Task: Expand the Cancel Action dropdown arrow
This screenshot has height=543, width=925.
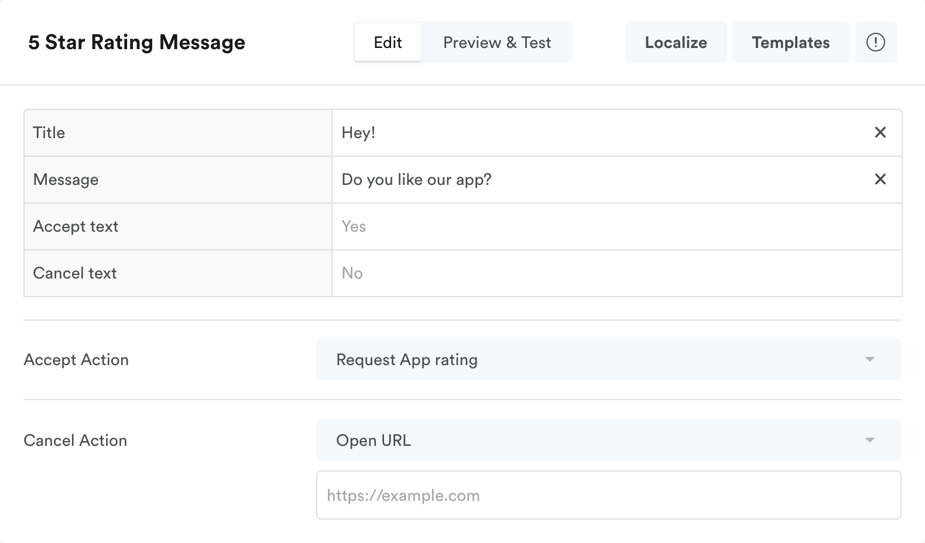Action: coord(870,440)
